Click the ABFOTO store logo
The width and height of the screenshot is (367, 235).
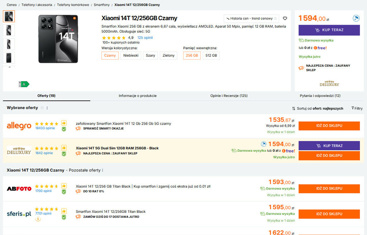[19, 188]
